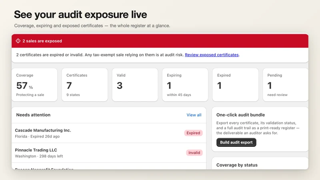
Task: Click the 'Protecting a sale' label
Action: click(30, 95)
